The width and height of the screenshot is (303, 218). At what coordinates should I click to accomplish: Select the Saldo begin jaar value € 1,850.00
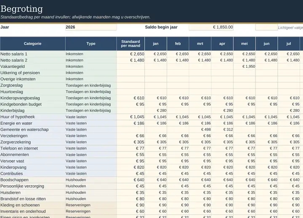click(x=211, y=27)
